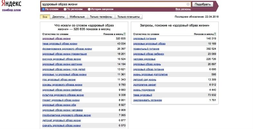Switch to the 'Десктопы' tab
The height and width of the screenshot is (129, 253).
point(58,17)
